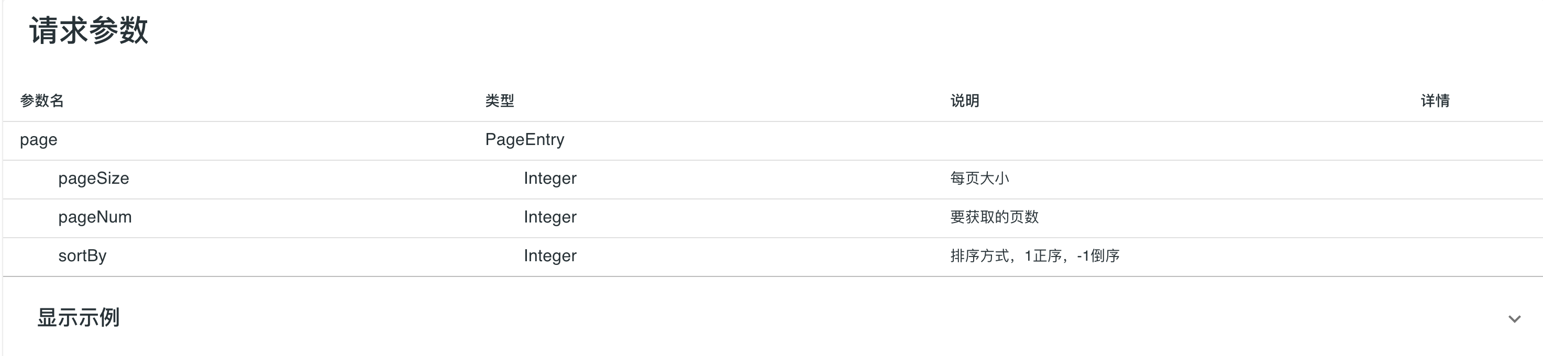Click the 要获取的页数 description text
The height and width of the screenshot is (356, 1543).
[x=994, y=217]
